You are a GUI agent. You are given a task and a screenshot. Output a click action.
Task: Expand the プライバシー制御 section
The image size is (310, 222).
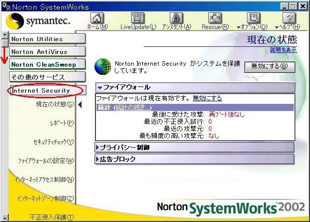(x=195, y=148)
